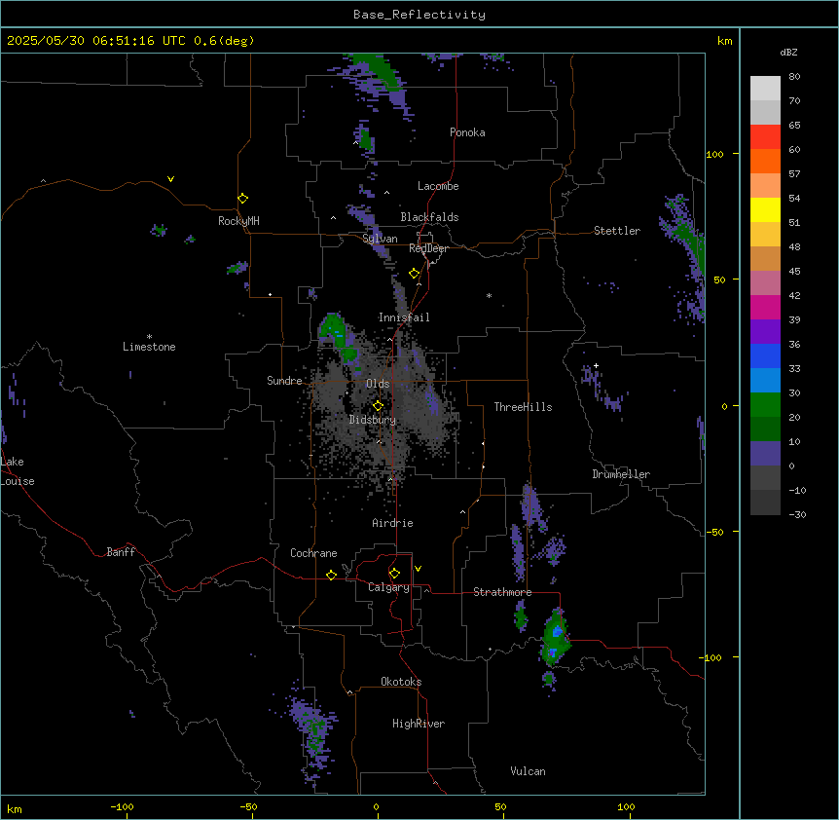Click the Ponoka city label
Image resolution: width=839 pixels, height=820 pixels.
coord(467,132)
